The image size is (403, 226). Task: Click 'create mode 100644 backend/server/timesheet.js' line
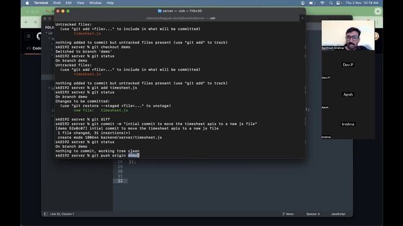(110, 137)
